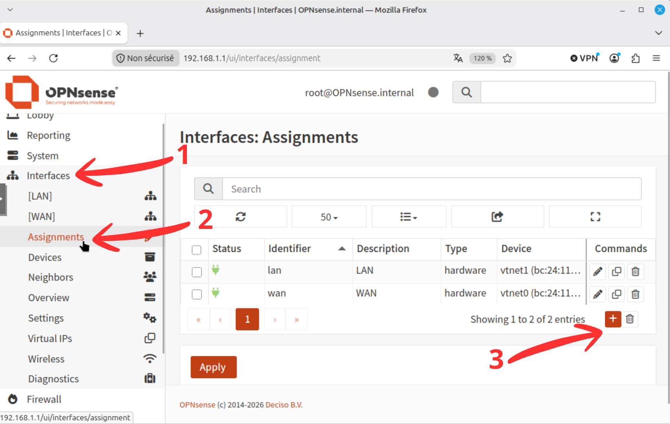The height and width of the screenshot is (424, 670).
Task: Go to previous page arrow
Action: 220,319
